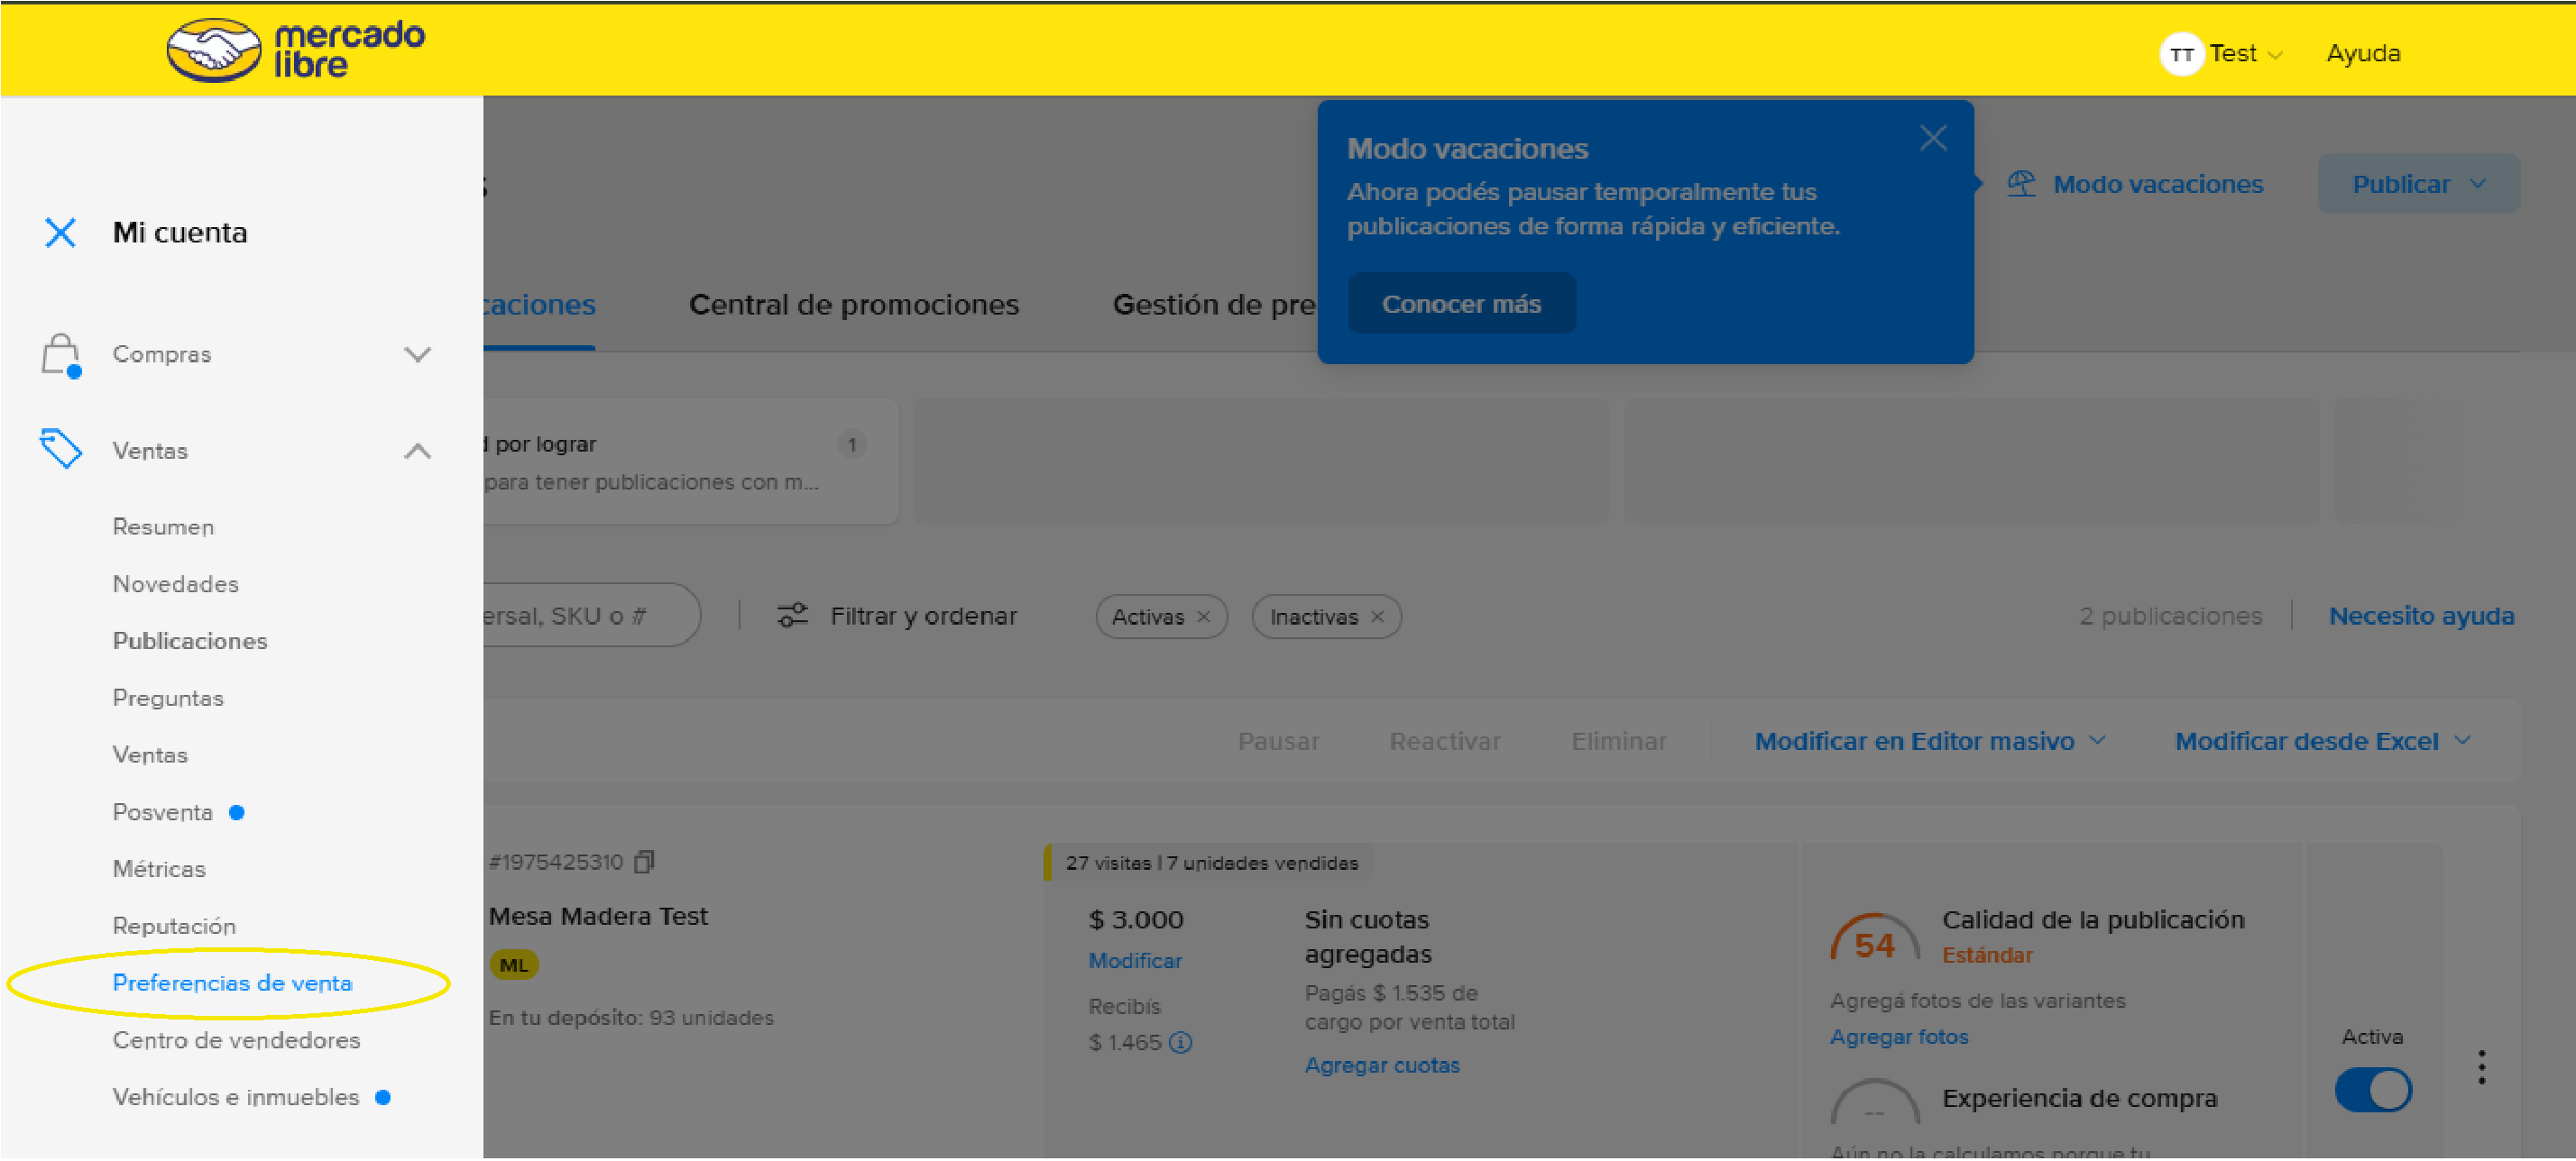Viewport: 2576px width, 1161px height.
Task: Click the Filtrar y ordenar sliders icon
Action: pyautogui.click(x=792, y=616)
